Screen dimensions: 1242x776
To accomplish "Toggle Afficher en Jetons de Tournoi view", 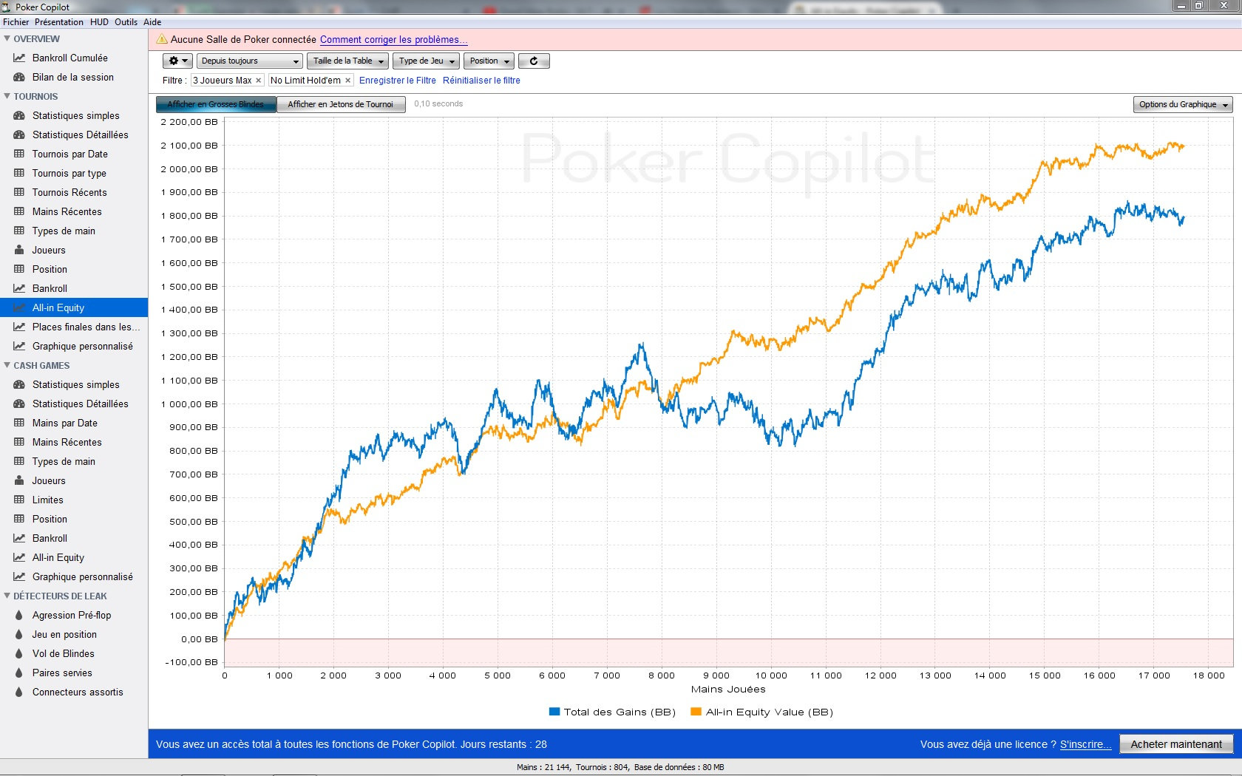I will [x=341, y=104].
